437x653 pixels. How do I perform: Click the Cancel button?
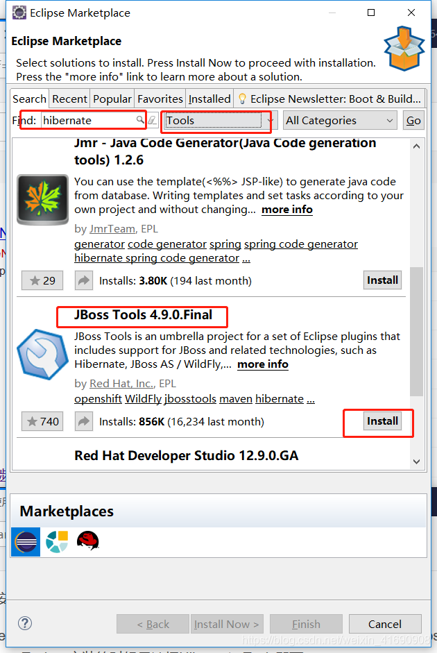pyautogui.click(x=385, y=624)
